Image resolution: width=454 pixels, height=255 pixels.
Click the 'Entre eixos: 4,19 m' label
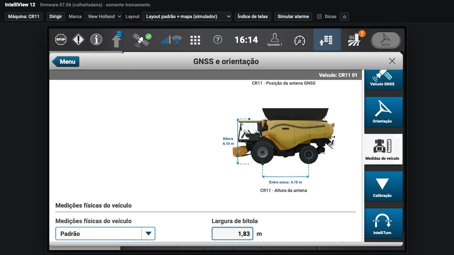[x=286, y=182]
